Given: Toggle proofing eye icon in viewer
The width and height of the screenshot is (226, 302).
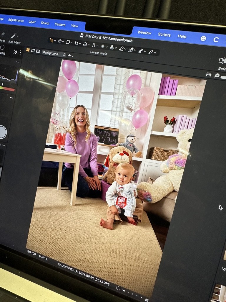Looking at the screenshot, I should click(x=38, y=51).
